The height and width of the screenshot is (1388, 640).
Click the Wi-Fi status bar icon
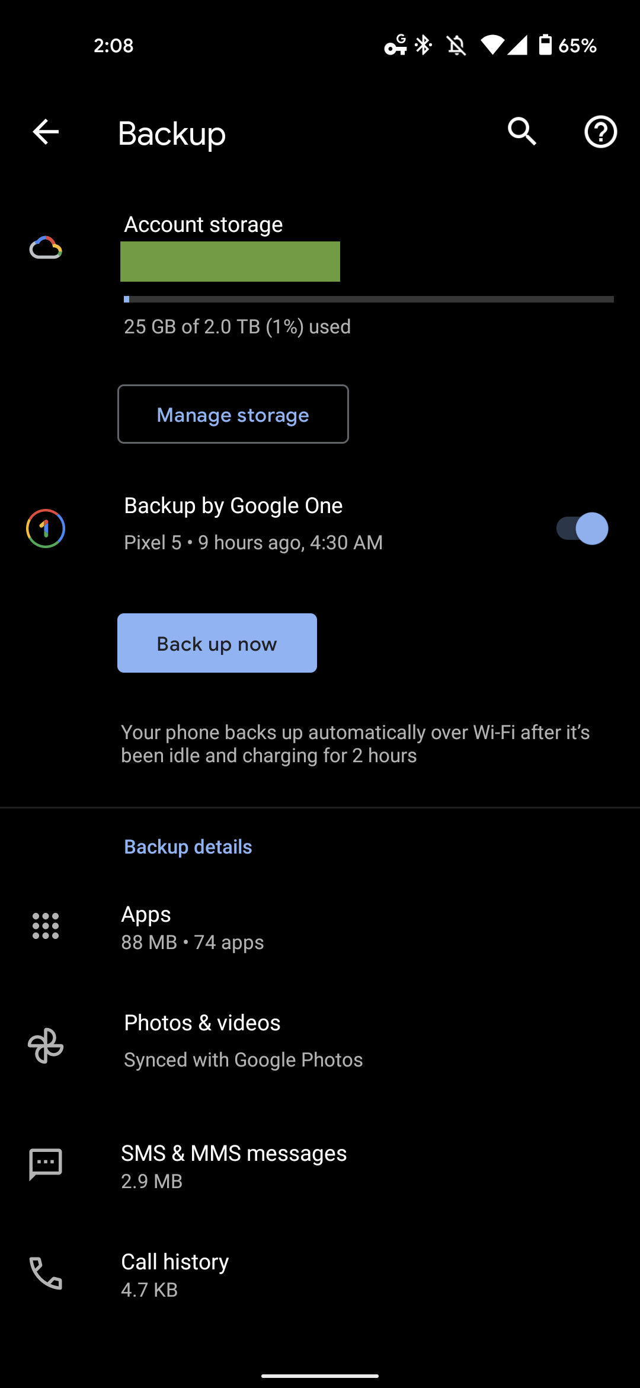(494, 46)
